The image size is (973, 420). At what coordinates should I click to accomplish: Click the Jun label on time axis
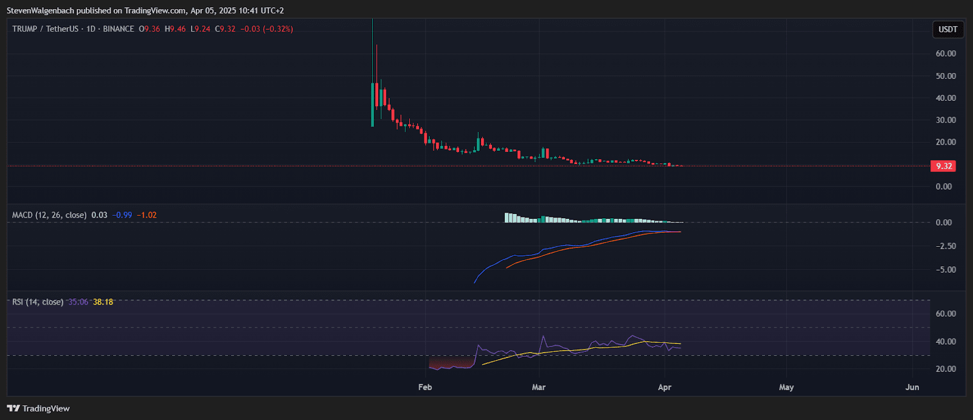[912, 387]
